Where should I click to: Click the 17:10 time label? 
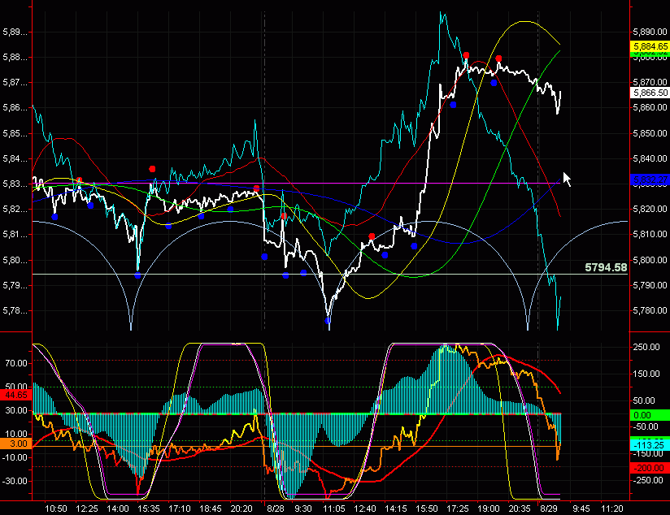(x=180, y=509)
